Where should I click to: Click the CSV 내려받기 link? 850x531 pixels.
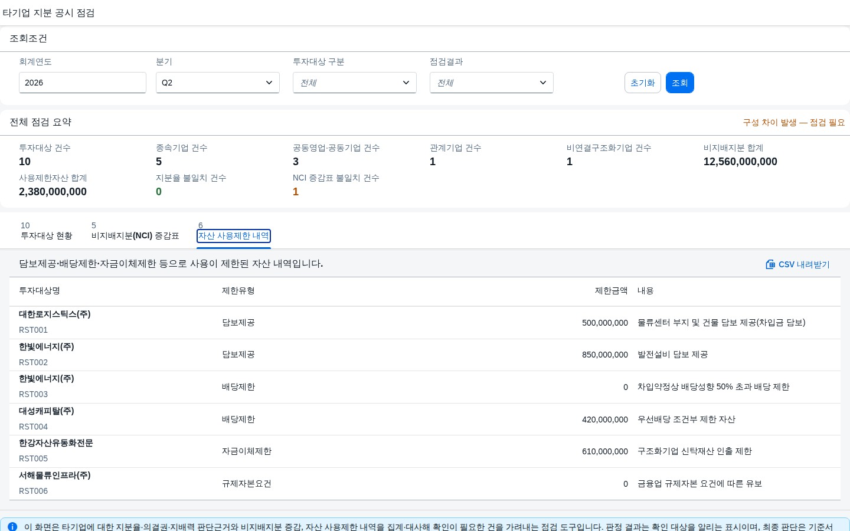coord(797,264)
